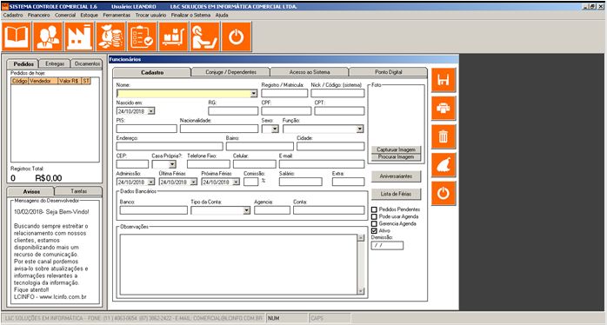Image resolution: width=607 pixels, height=325 pixels.
Task: Click Finalizar o Sistema menu item
Action: coord(190,15)
